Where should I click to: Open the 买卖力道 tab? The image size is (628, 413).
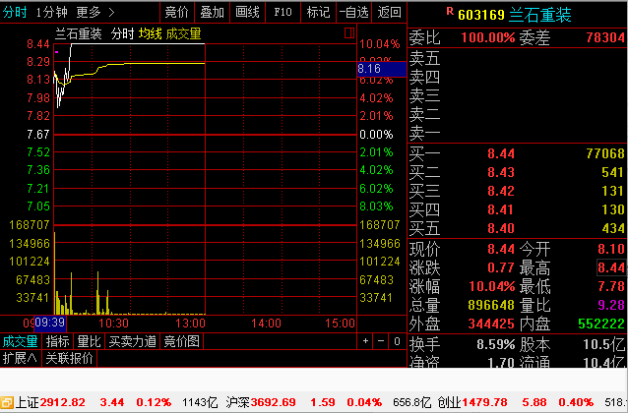click(133, 341)
